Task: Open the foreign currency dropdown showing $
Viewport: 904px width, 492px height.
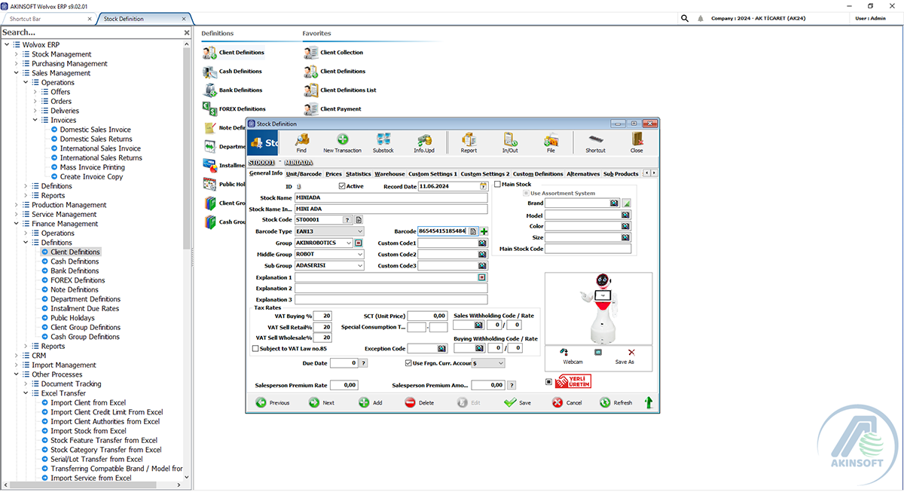Action: tap(500, 363)
